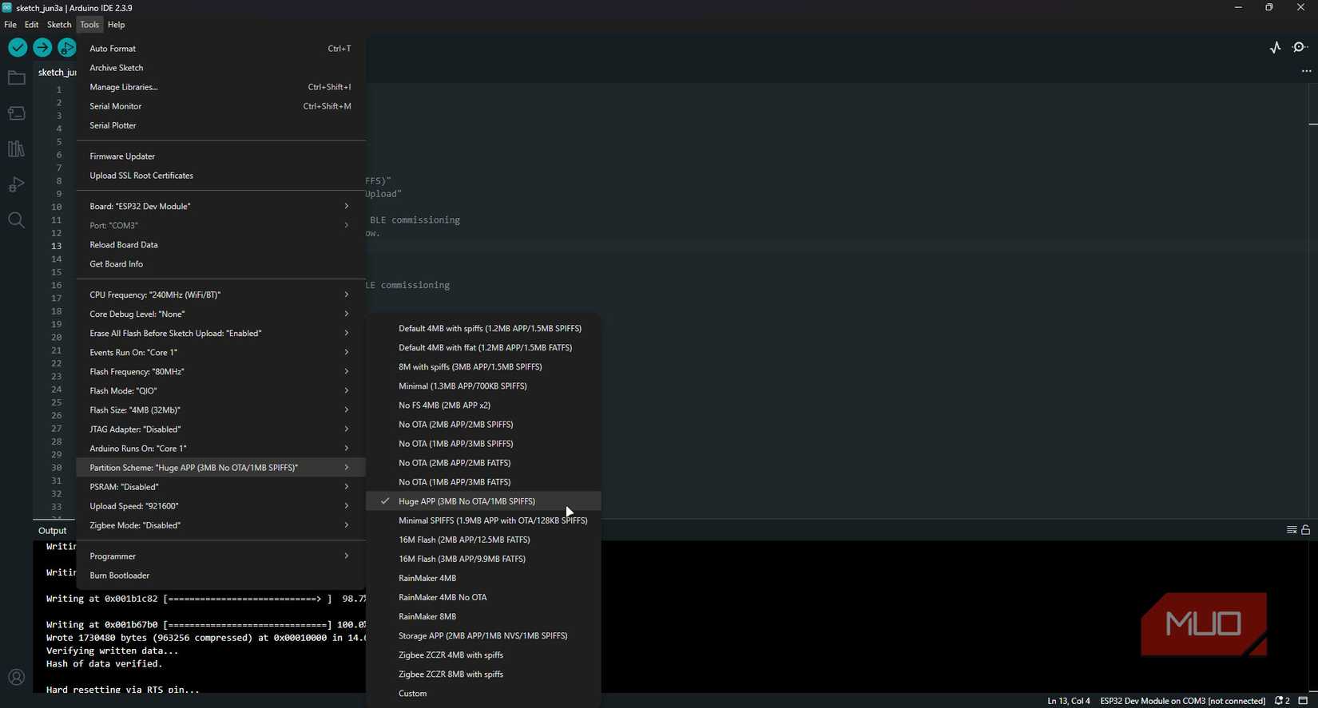
Task: Click Serial Plotter menu entry
Action: point(220,125)
